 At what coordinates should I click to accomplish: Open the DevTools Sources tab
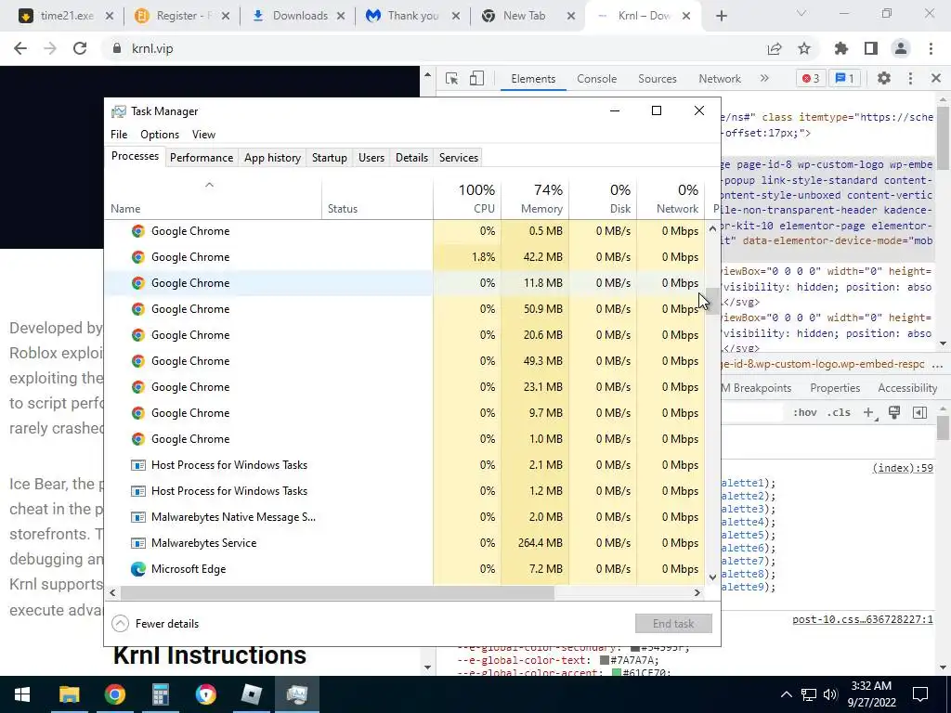pos(657,78)
